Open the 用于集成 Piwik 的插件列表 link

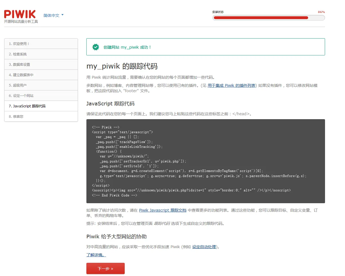(x=232, y=85)
